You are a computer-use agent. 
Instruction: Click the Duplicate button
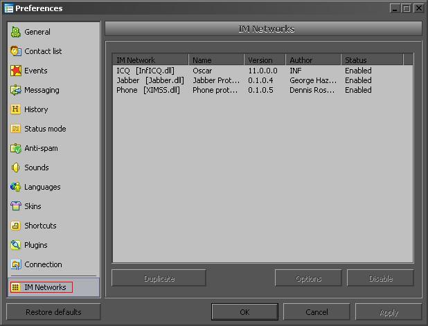[x=159, y=278]
